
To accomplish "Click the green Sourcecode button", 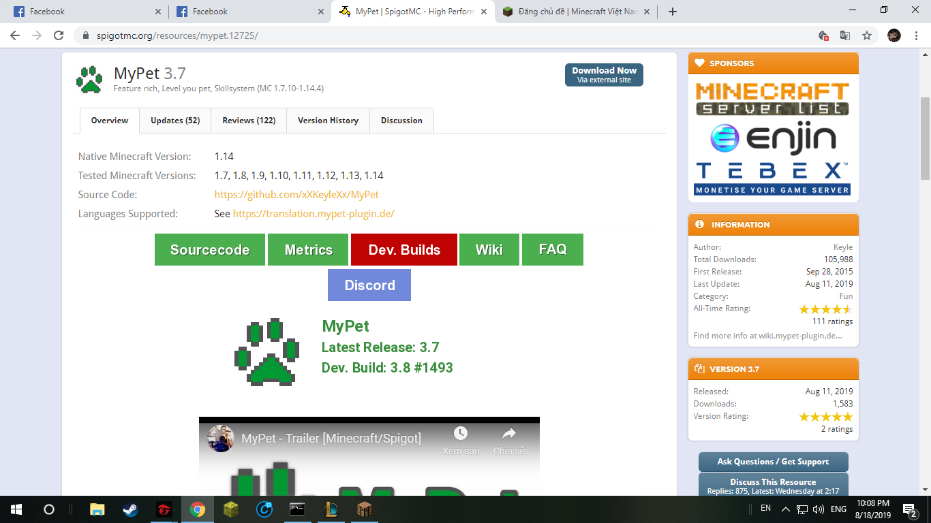I will (210, 250).
